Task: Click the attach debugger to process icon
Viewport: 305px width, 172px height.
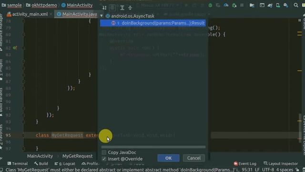Action: pos(234,5)
